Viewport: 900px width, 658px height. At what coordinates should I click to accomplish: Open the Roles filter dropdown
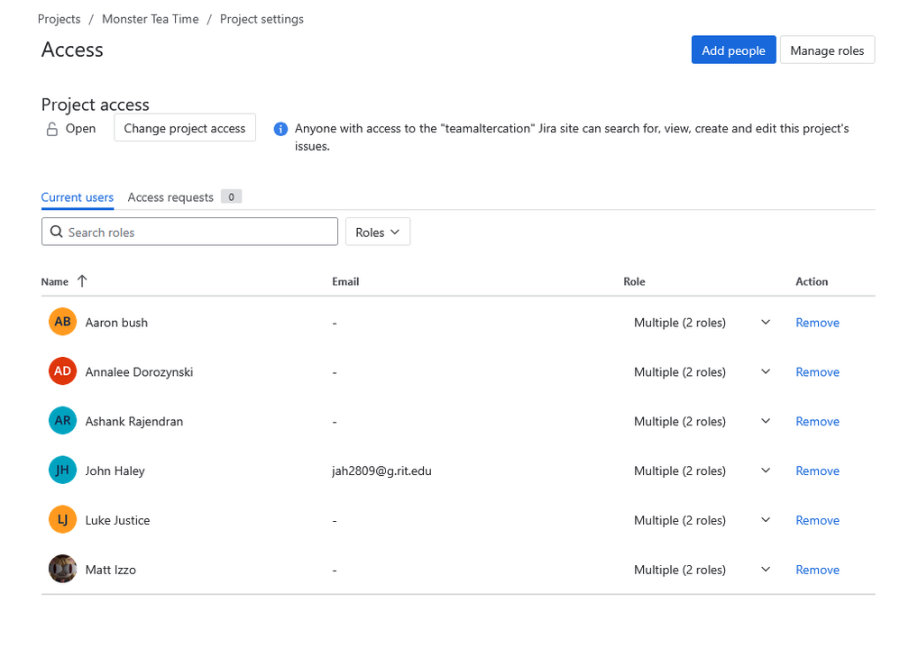(378, 232)
